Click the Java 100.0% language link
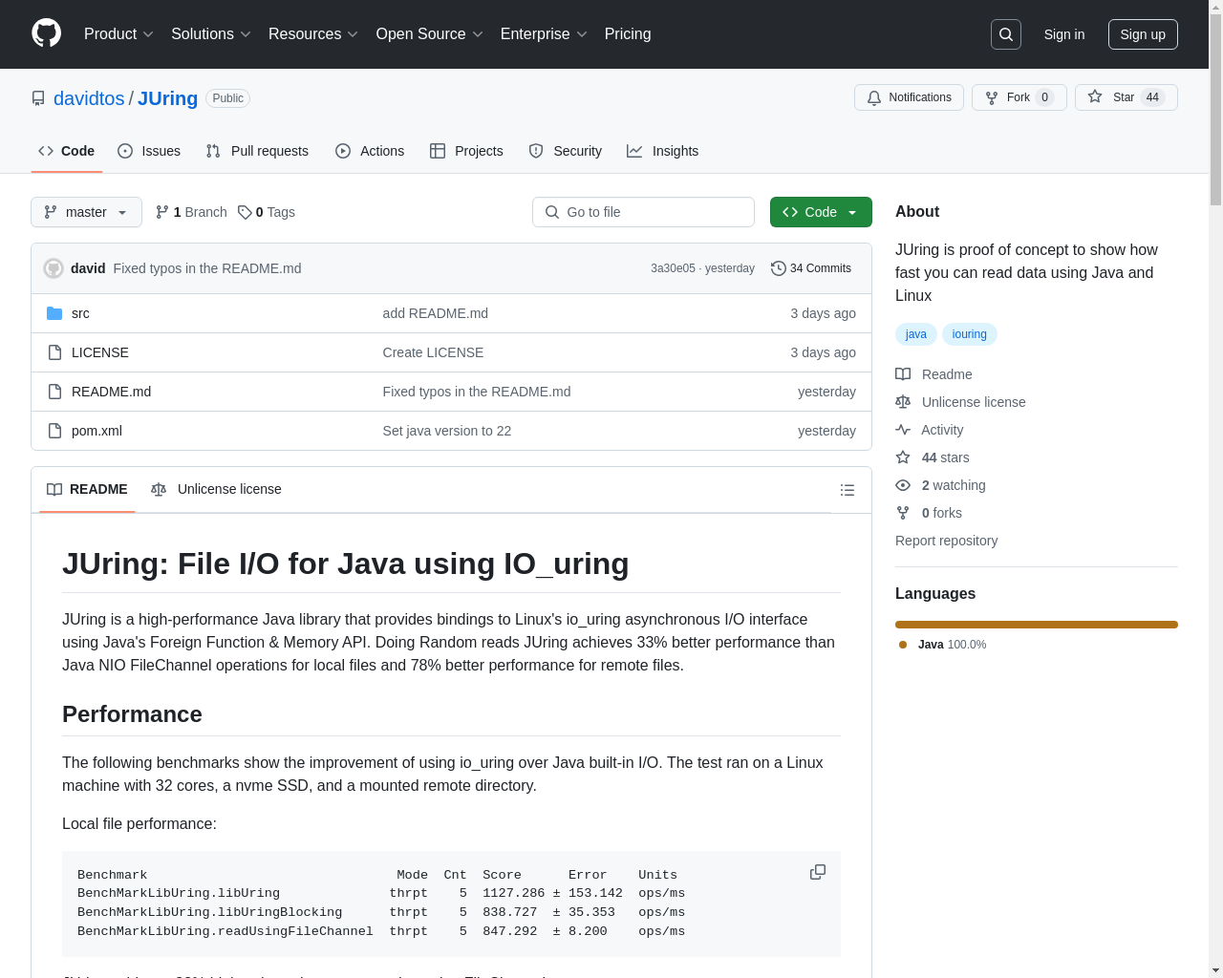 coord(943,645)
